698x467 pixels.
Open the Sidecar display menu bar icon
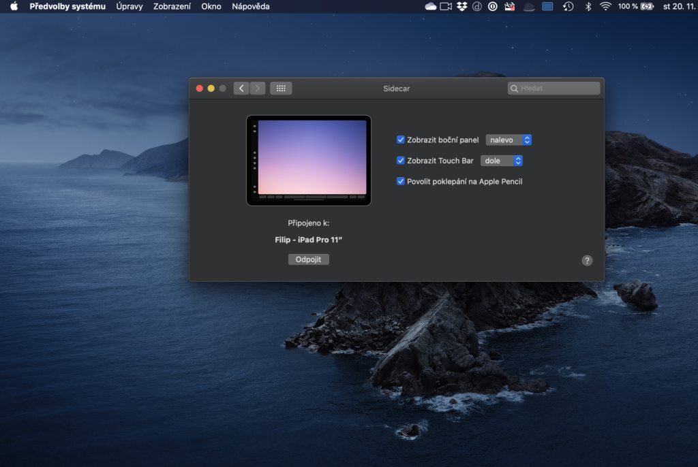point(547,6)
